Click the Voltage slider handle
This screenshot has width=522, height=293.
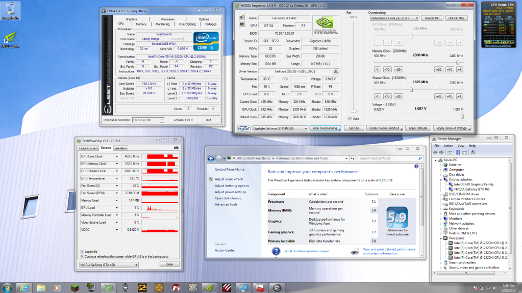(462, 116)
